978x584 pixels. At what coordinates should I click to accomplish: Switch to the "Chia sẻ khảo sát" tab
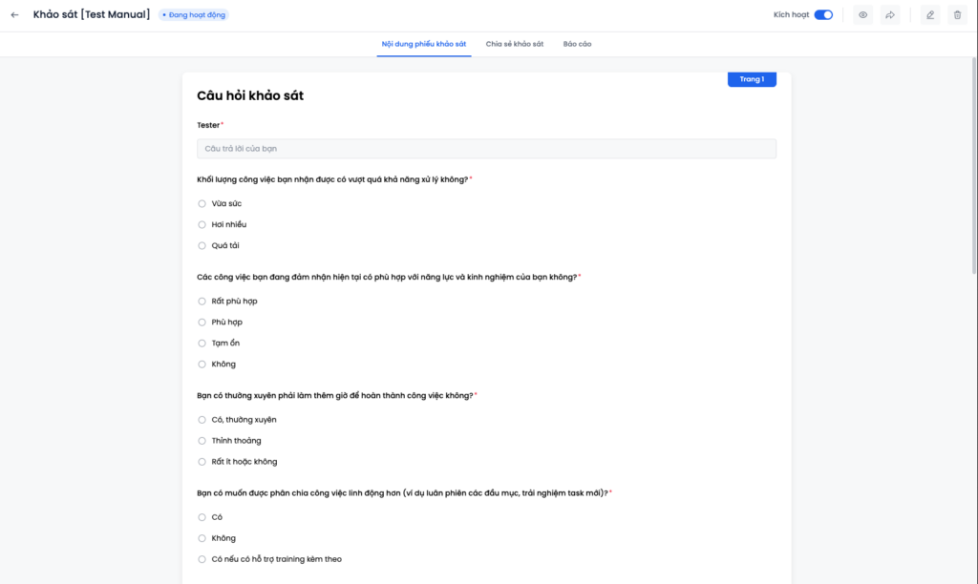tap(515, 44)
